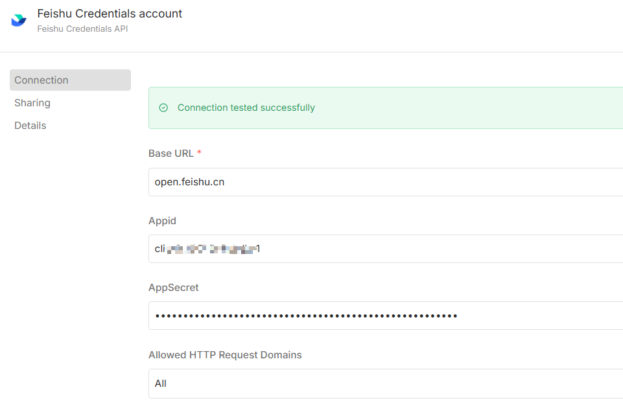Click the Connection tested successfully message
This screenshot has width=623, height=405.
tap(246, 108)
